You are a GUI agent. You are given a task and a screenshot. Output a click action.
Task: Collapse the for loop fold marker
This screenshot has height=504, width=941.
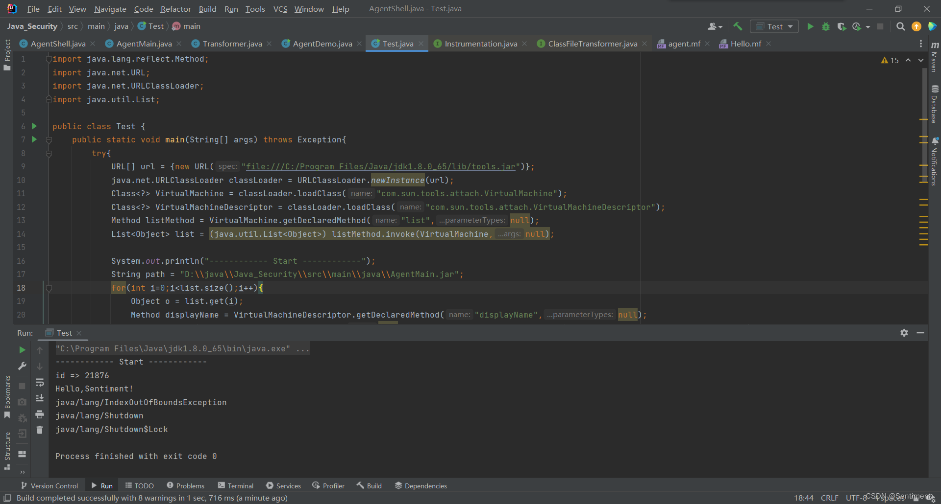click(49, 288)
